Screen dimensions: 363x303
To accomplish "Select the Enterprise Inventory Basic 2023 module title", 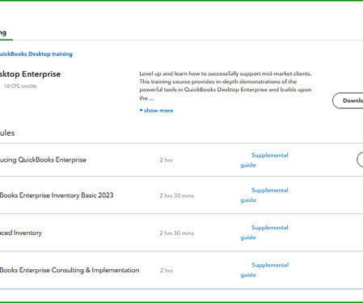I will pyautogui.click(x=57, y=196).
